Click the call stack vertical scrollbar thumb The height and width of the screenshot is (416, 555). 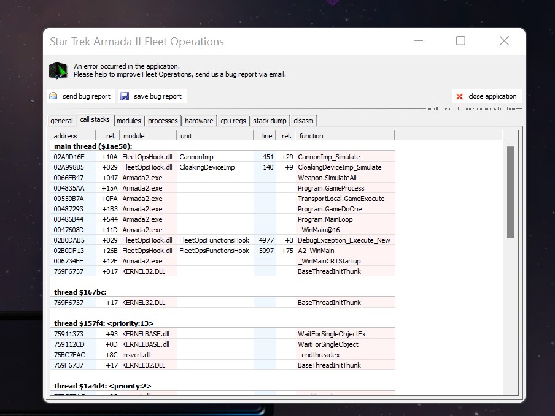click(510, 192)
